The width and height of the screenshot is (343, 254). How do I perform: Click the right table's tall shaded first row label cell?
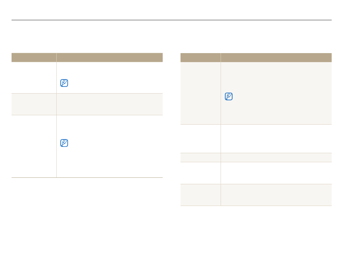tap(200, 93)
